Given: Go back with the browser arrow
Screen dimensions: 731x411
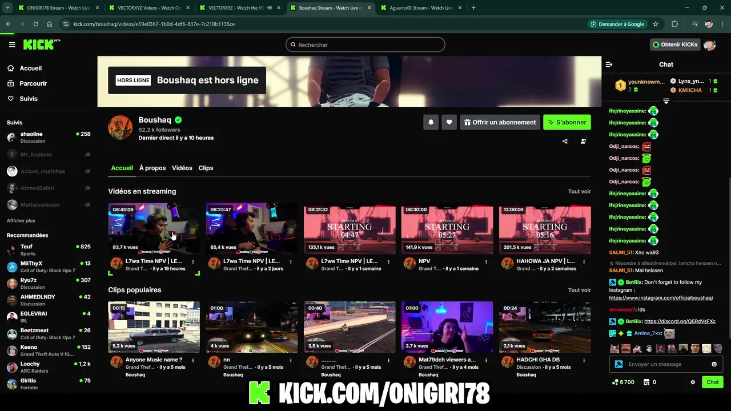Looking at the screenshot, I should point(8,24).
